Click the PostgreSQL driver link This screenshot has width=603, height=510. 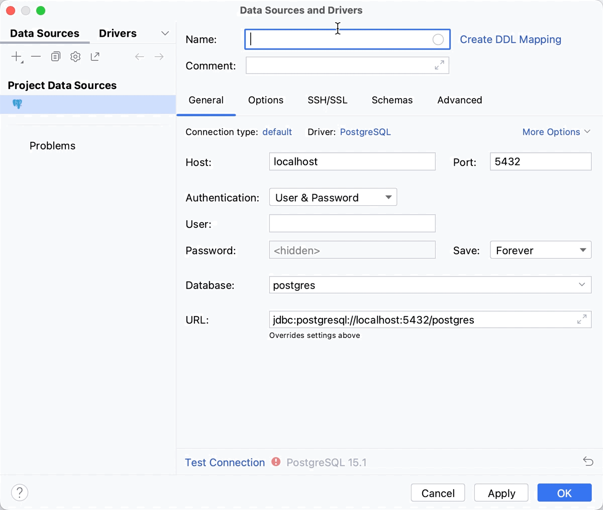[x=365, y=132]
